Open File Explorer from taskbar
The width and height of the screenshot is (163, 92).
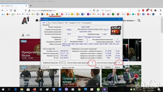[x=22, y=89]
